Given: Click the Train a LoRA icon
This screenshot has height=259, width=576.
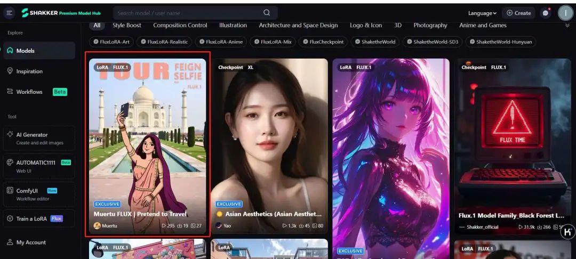Looking at the screenshot, I should pos(10,218).
